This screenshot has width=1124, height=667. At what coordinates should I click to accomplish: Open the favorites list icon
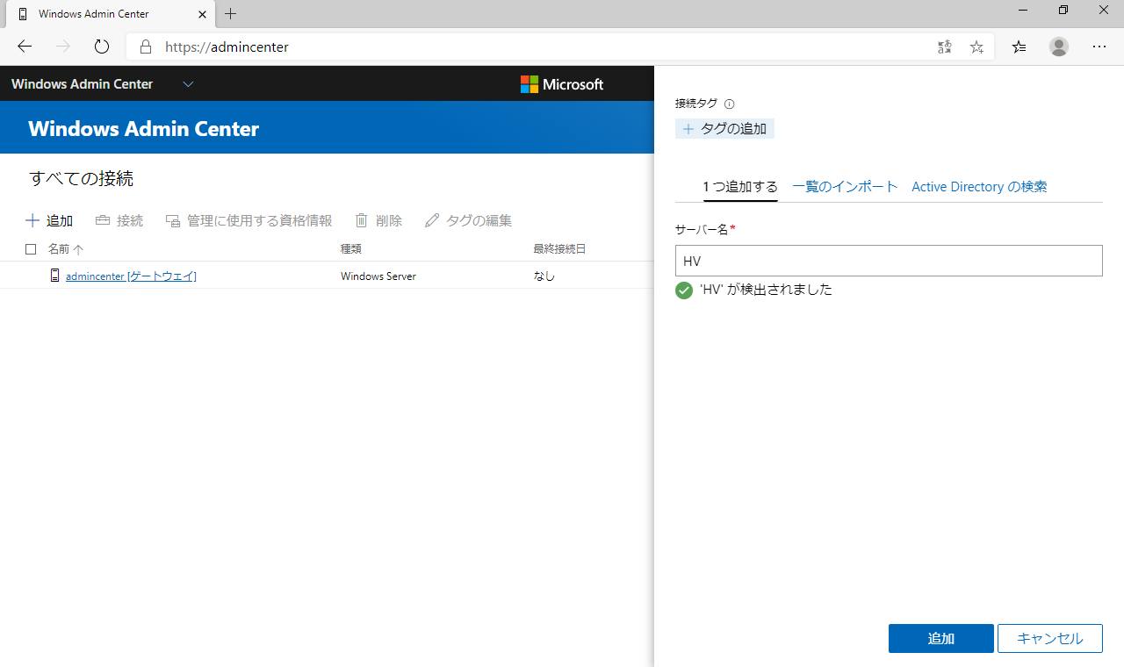tap(1019, 47)
